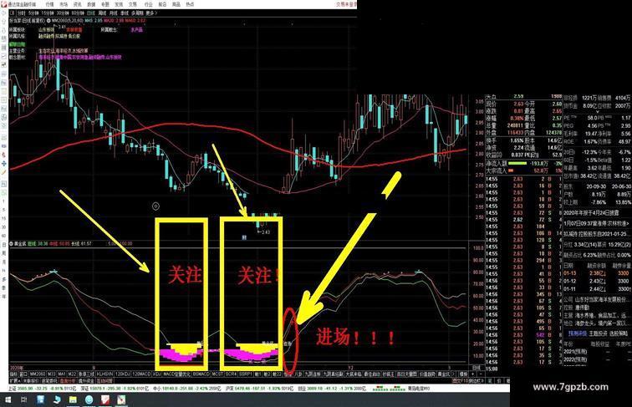632x407 pixels.
Task: Click the 窗口 button in the indicator bar
Action: (x=23, y=374)
